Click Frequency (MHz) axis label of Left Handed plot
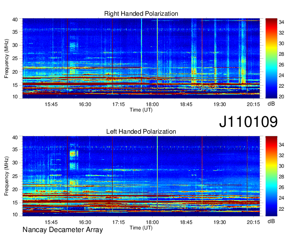Screen dimensions: 289x235 click(6, 176)
